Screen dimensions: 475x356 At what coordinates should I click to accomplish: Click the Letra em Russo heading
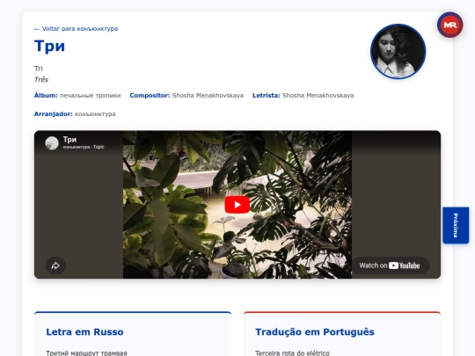[x=84, y=332]
